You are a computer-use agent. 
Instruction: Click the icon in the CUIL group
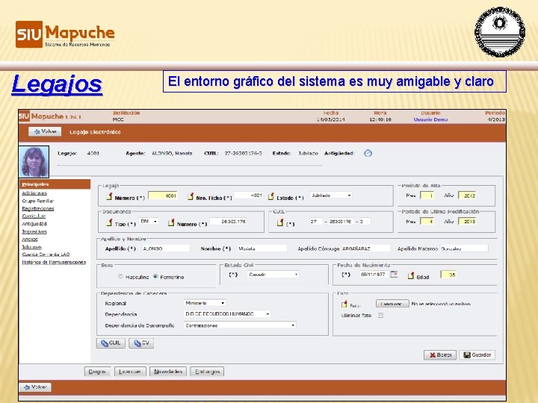(x=280, y=222)
